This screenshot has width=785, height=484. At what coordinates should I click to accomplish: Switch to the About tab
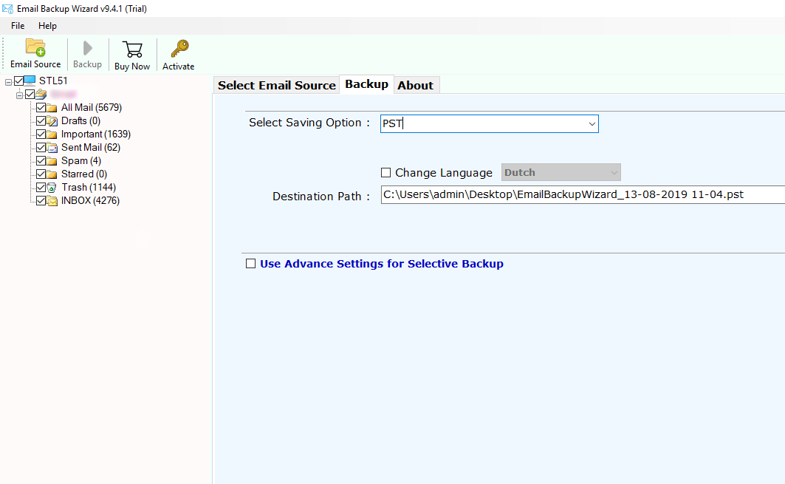coord(416,85)
